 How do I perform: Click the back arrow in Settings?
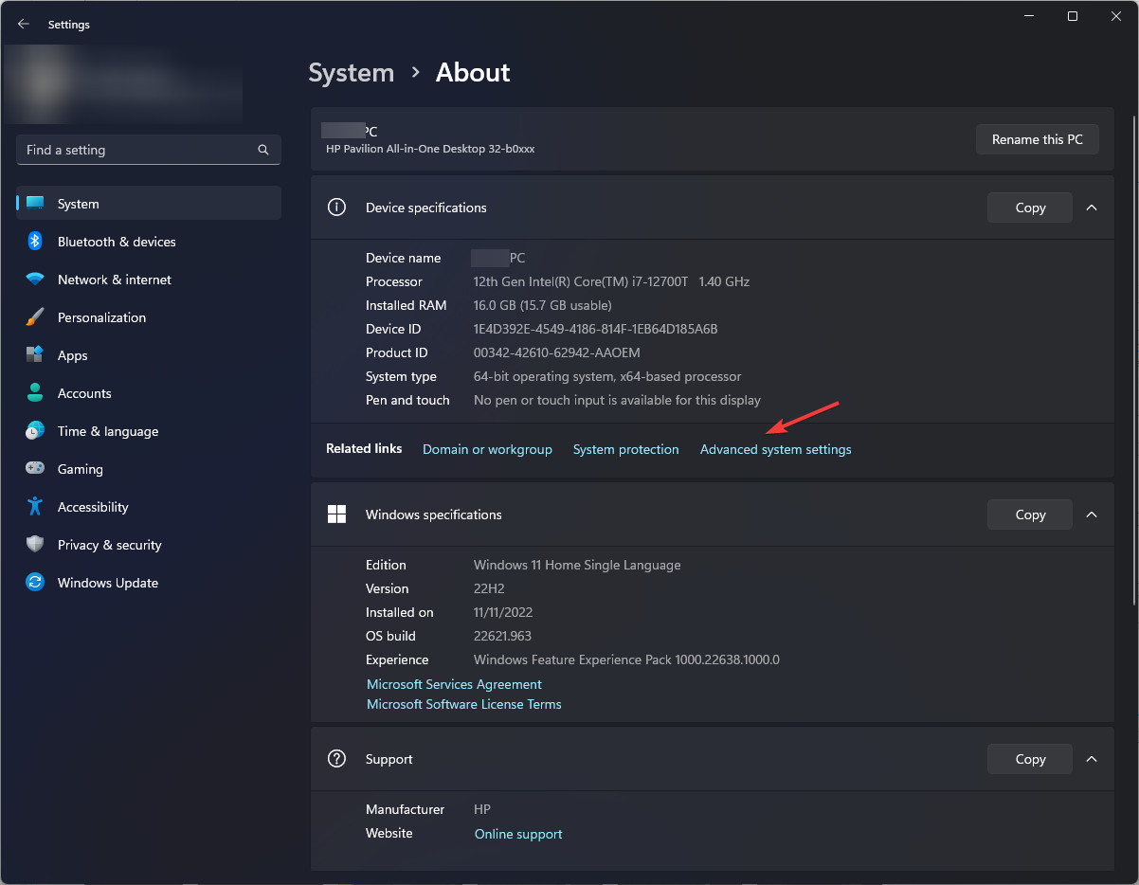(24, 25)
